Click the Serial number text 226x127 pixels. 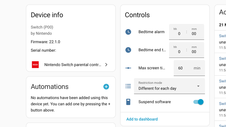tap(43, 50)
